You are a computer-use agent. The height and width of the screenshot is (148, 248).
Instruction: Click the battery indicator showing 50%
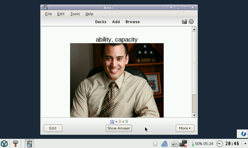click(x=203, y=144)
